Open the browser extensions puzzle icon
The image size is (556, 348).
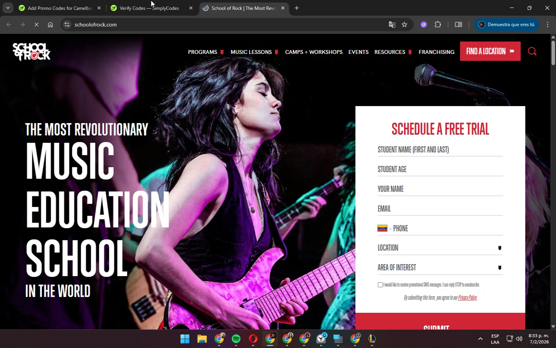[x=438, y=24]
